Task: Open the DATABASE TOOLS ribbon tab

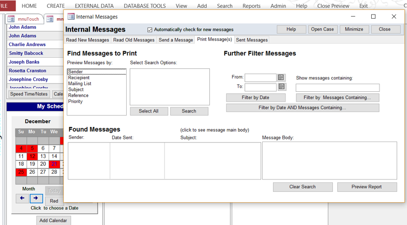Action: click(x=144, y=6)
